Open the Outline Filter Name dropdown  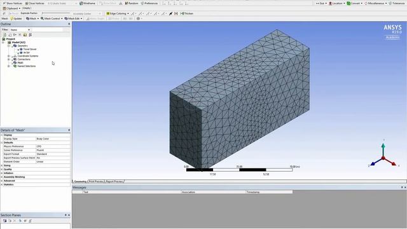point(20,30)
